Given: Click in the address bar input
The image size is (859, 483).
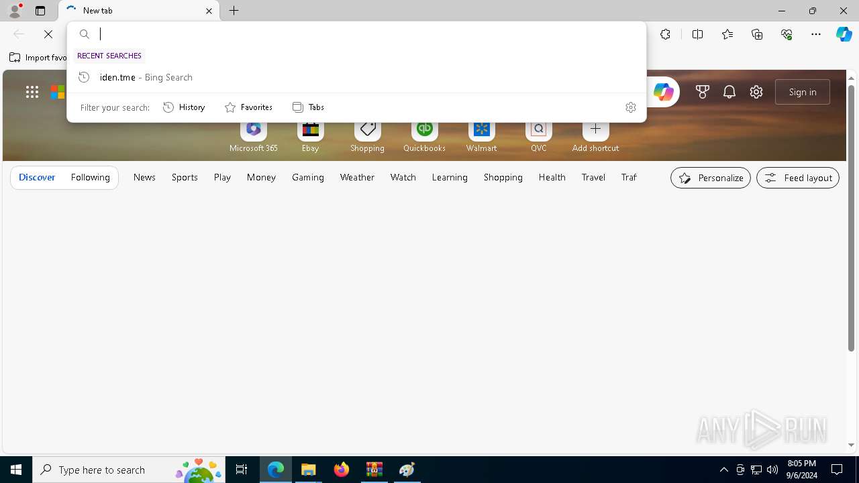Looking at the screenshot, I should (369, 34).
